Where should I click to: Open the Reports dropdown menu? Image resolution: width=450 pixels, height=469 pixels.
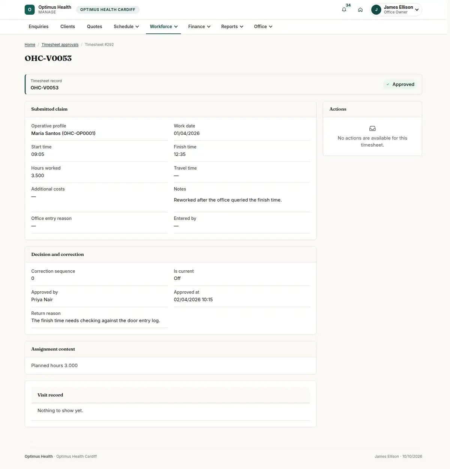coord(232,27)
